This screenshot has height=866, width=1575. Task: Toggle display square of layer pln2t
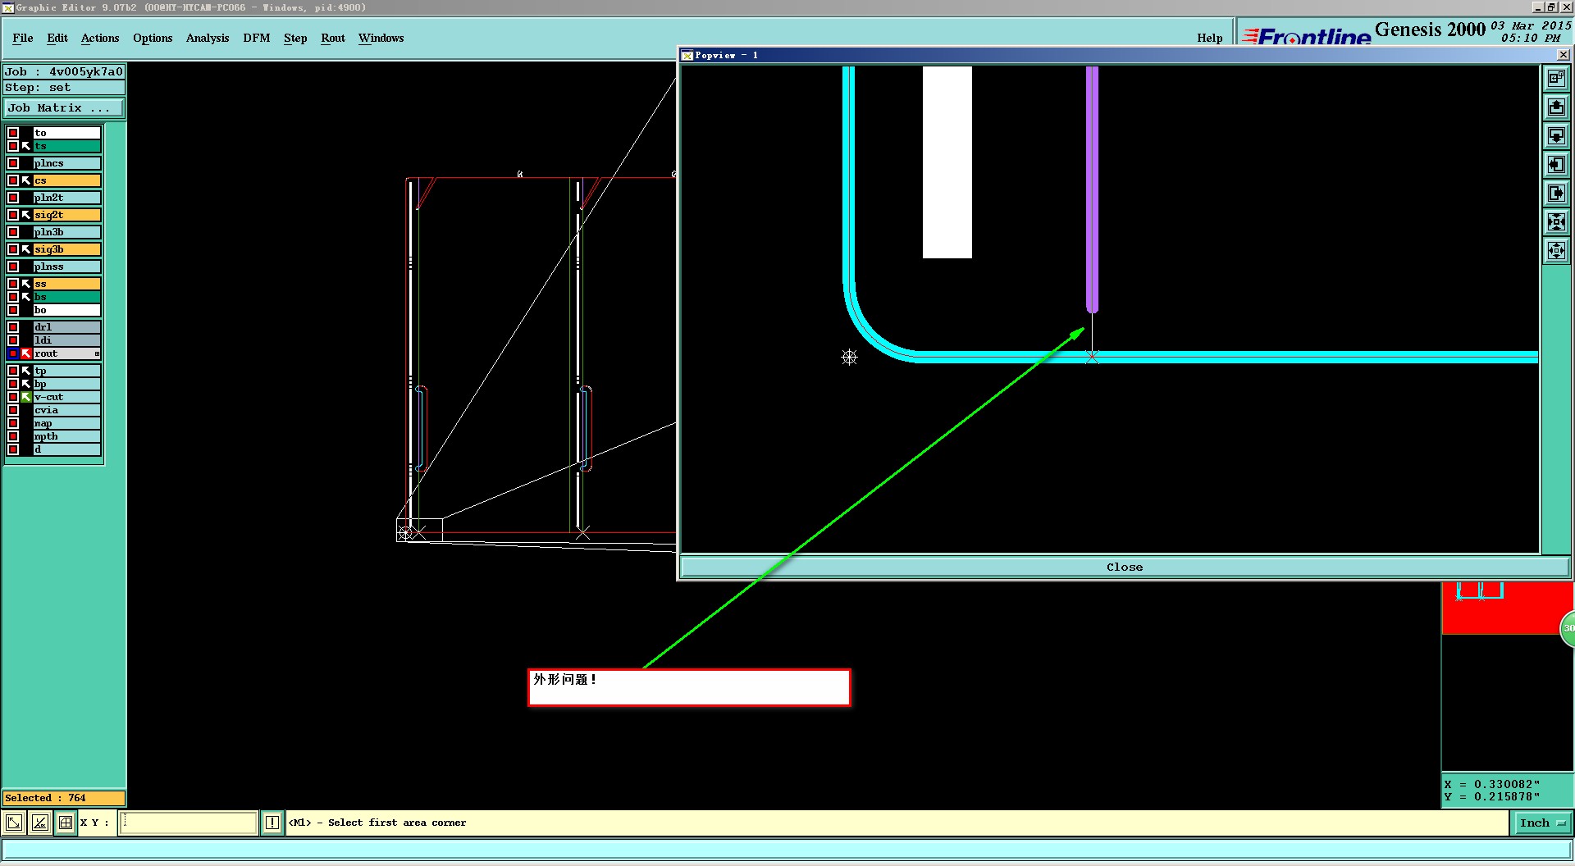pos(13,198)
